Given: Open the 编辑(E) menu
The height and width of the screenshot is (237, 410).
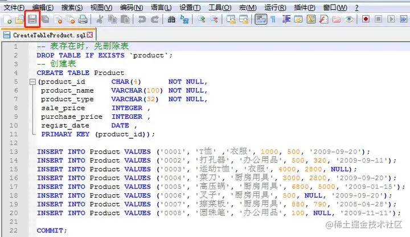Looking at the screenshot, I should 43,7.
